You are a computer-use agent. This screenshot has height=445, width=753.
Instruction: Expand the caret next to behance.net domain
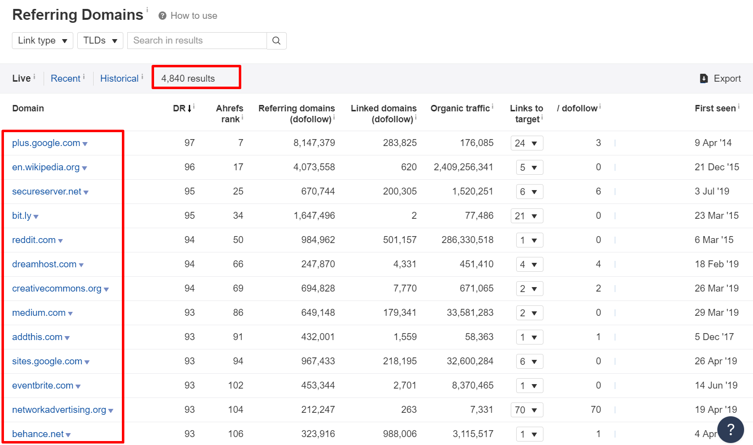point(68,435)
